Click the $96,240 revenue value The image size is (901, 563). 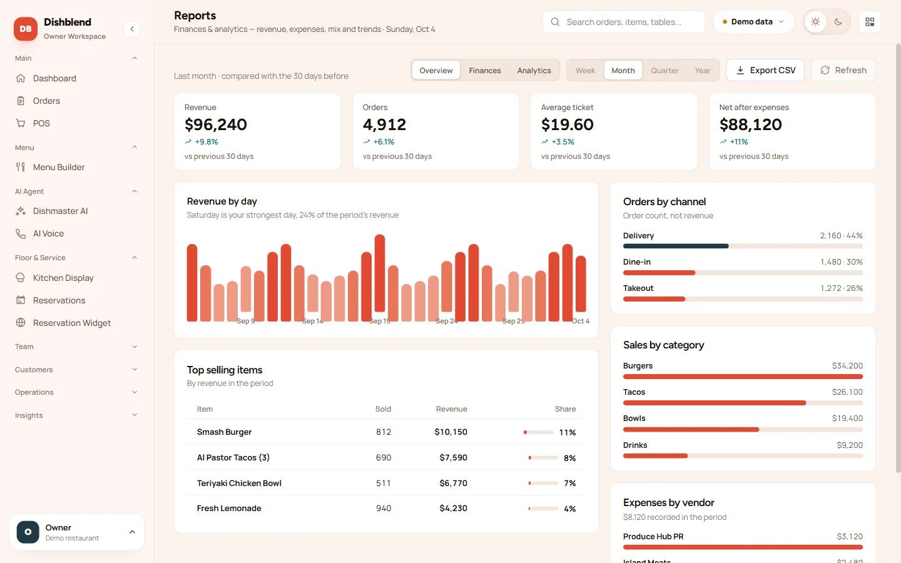pyautogui.click(x=216, y=124)
